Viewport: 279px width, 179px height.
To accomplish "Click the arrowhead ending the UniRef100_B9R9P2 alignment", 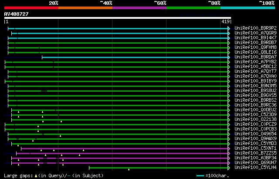I will pyautogui.click(x=229, y=28).
